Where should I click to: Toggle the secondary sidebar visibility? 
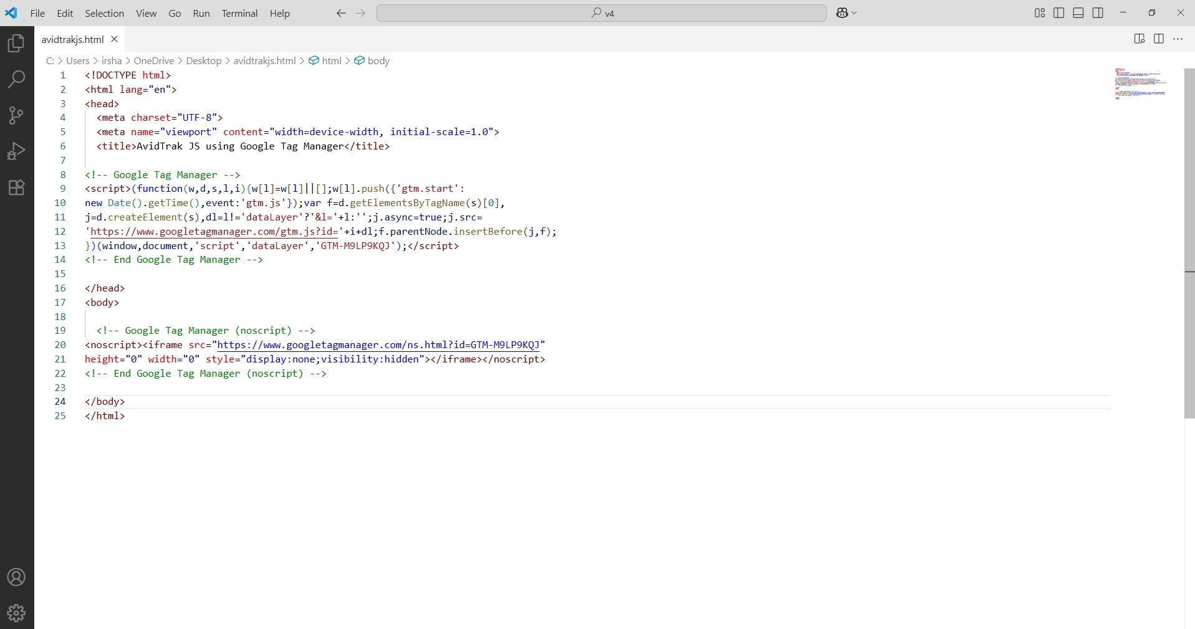pyautogui.click(x=1098, y=12)
